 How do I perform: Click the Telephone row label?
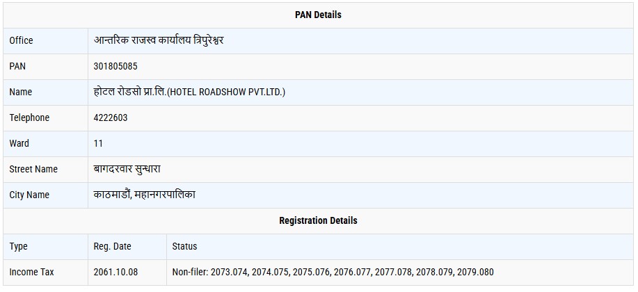[x=29, y=117]
